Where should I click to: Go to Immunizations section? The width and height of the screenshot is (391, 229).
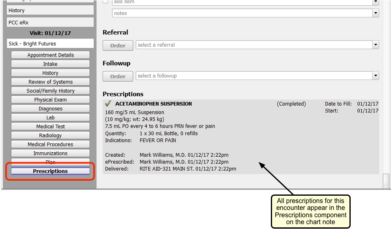[51, 153]
